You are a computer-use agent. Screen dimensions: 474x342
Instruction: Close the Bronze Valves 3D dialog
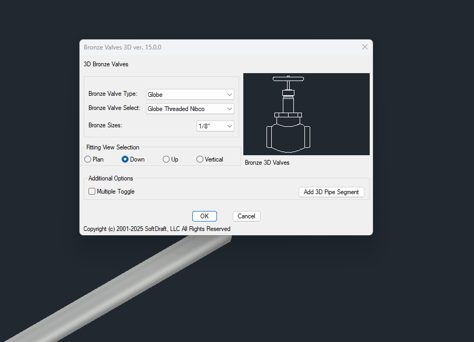click(365, 47)
